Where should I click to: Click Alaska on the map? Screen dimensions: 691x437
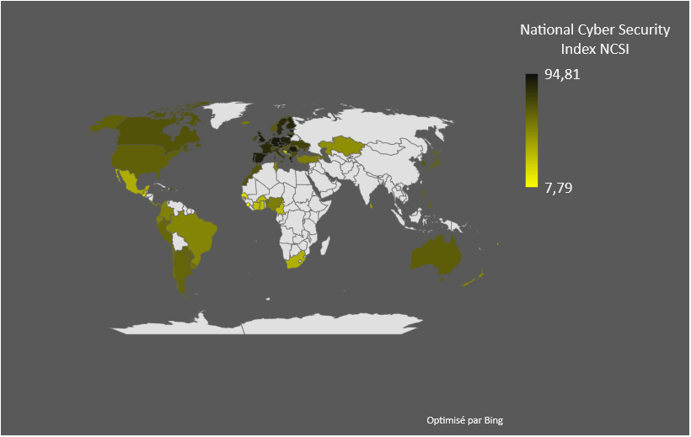tap(107, 122)
